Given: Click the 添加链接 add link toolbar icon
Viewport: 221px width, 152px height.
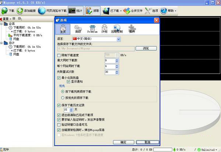Looking at the screenshot, I should [20, 11].
